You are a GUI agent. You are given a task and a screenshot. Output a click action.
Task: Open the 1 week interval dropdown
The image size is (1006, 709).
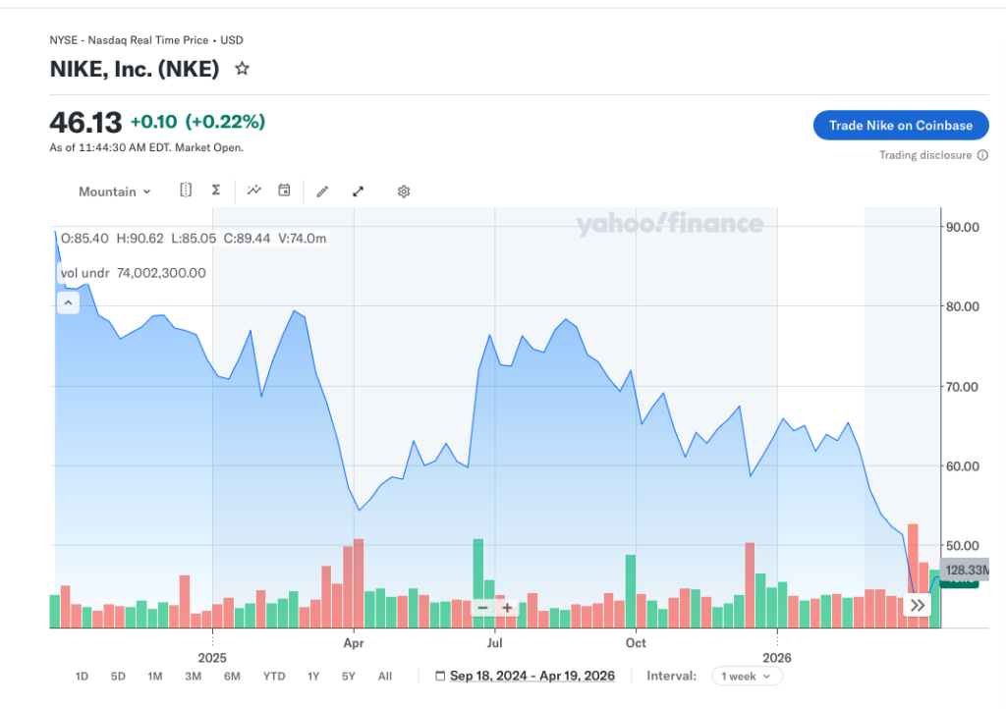click(x=752, y=676)
